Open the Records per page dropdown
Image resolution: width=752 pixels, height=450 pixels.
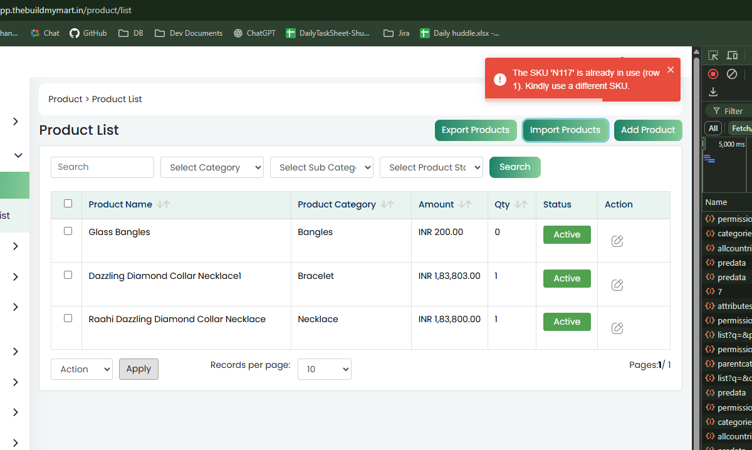pos(325,369)
